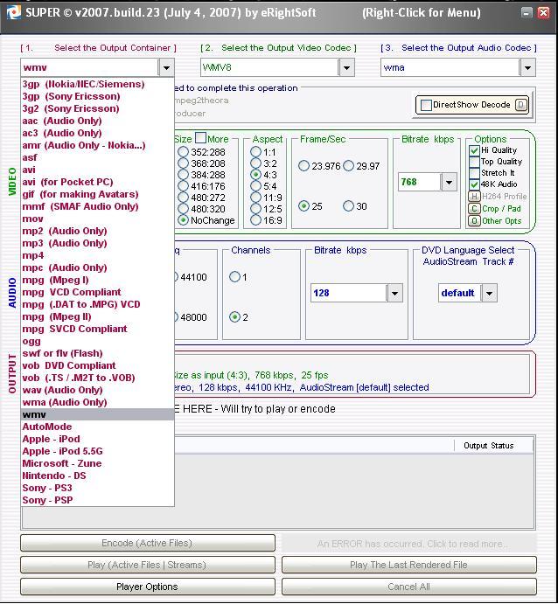558x604 pixels.
Task: Click the D icon beside DirectShow Decode
Action: (521, 105)
